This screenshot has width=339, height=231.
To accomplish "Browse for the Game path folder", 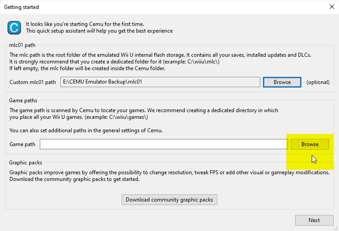I will pyautogui.click(x=310, y=144).
